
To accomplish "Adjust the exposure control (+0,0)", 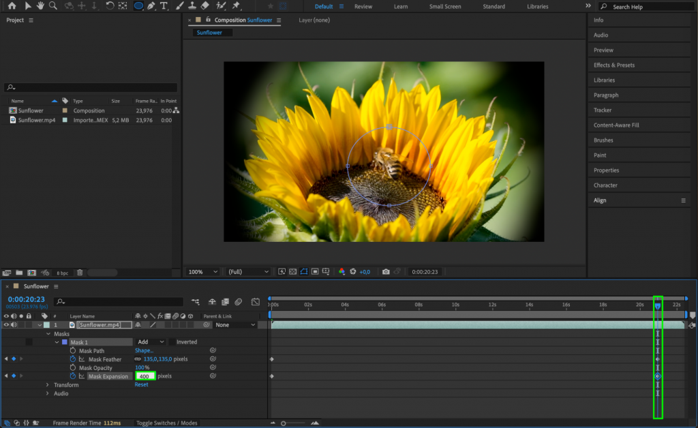I will coord(363,271).
